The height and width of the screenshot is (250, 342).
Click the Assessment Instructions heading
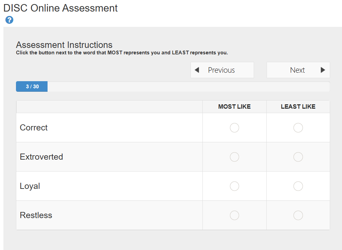(x=64, y=45)
